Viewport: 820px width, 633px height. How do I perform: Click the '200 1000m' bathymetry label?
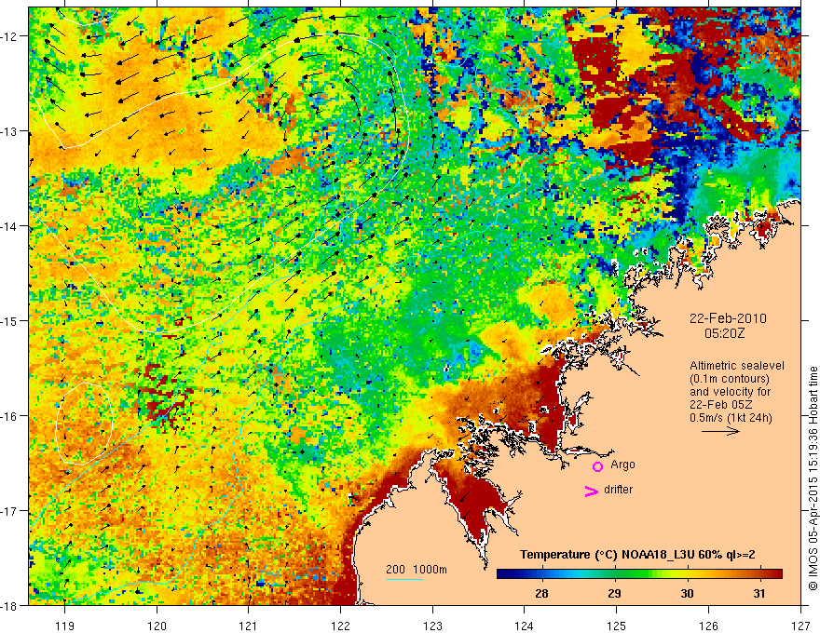(417, 570)
